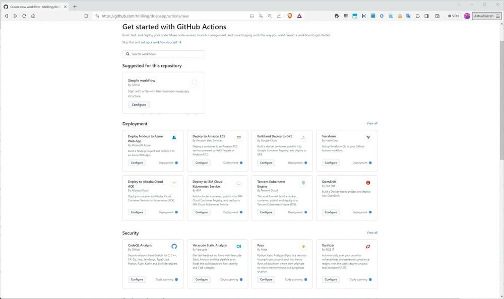Configure the Simple workflow
Image resolution: width=504 pixels, height=299 pixels.
(x=138, y=104)
